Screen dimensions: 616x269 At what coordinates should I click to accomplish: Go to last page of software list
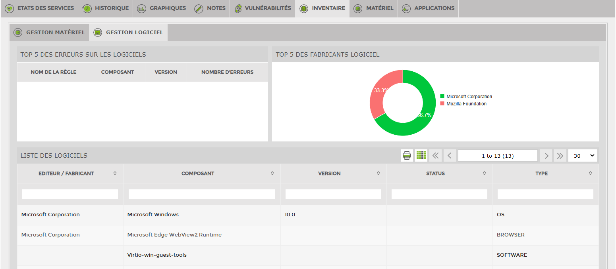tap(560, 156)
